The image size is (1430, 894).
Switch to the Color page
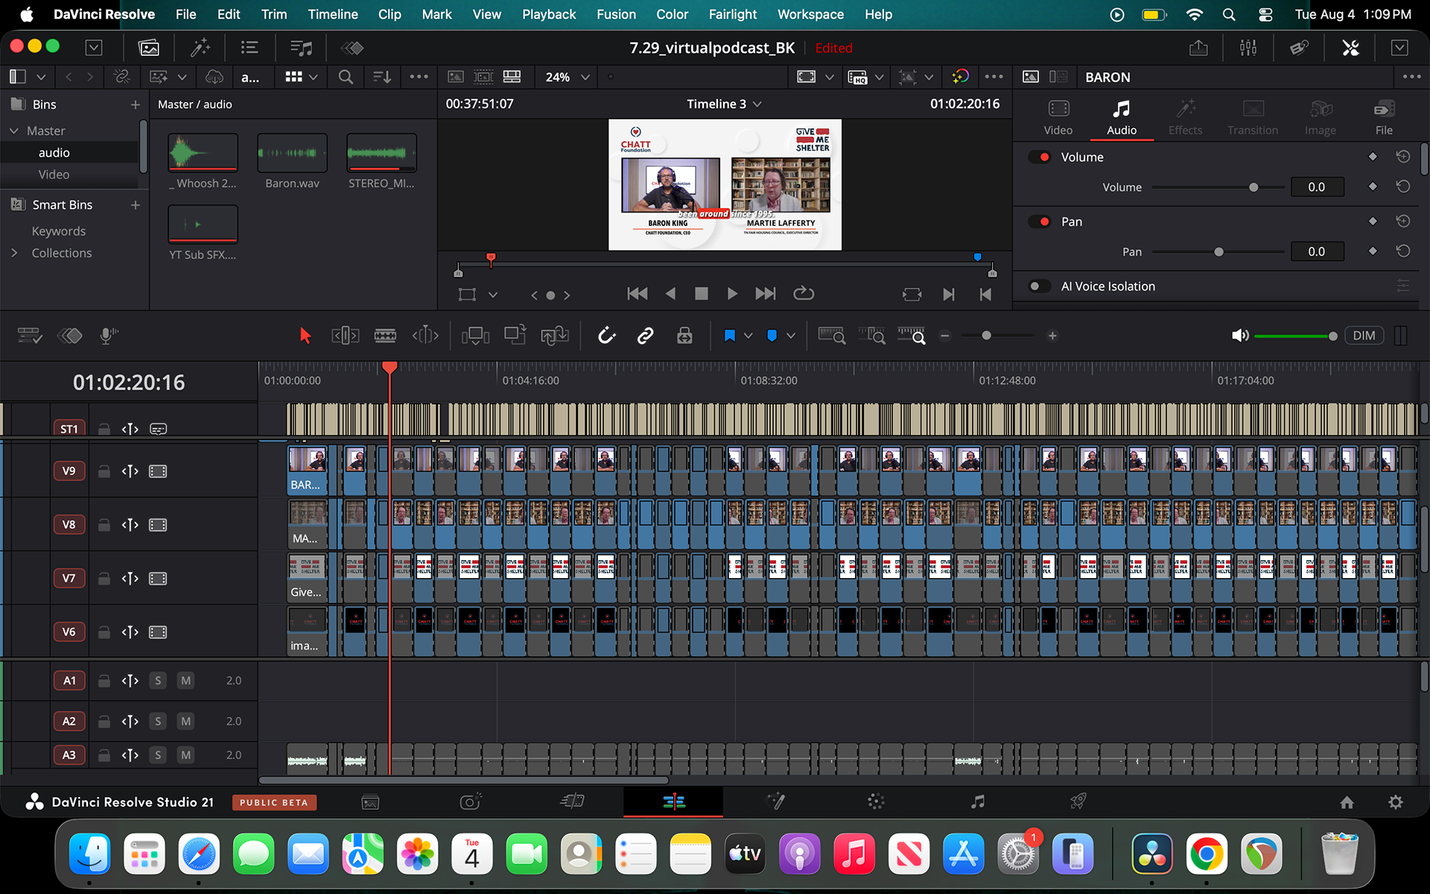coord(876,802)
